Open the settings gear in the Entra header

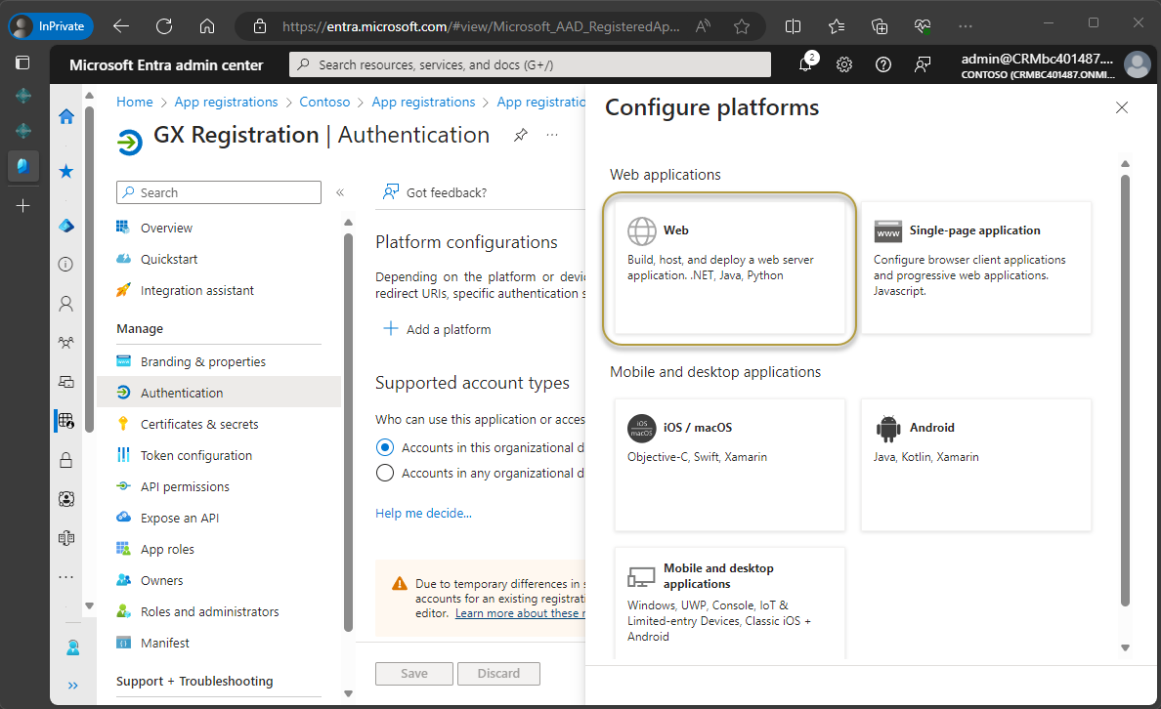[843, 63]
